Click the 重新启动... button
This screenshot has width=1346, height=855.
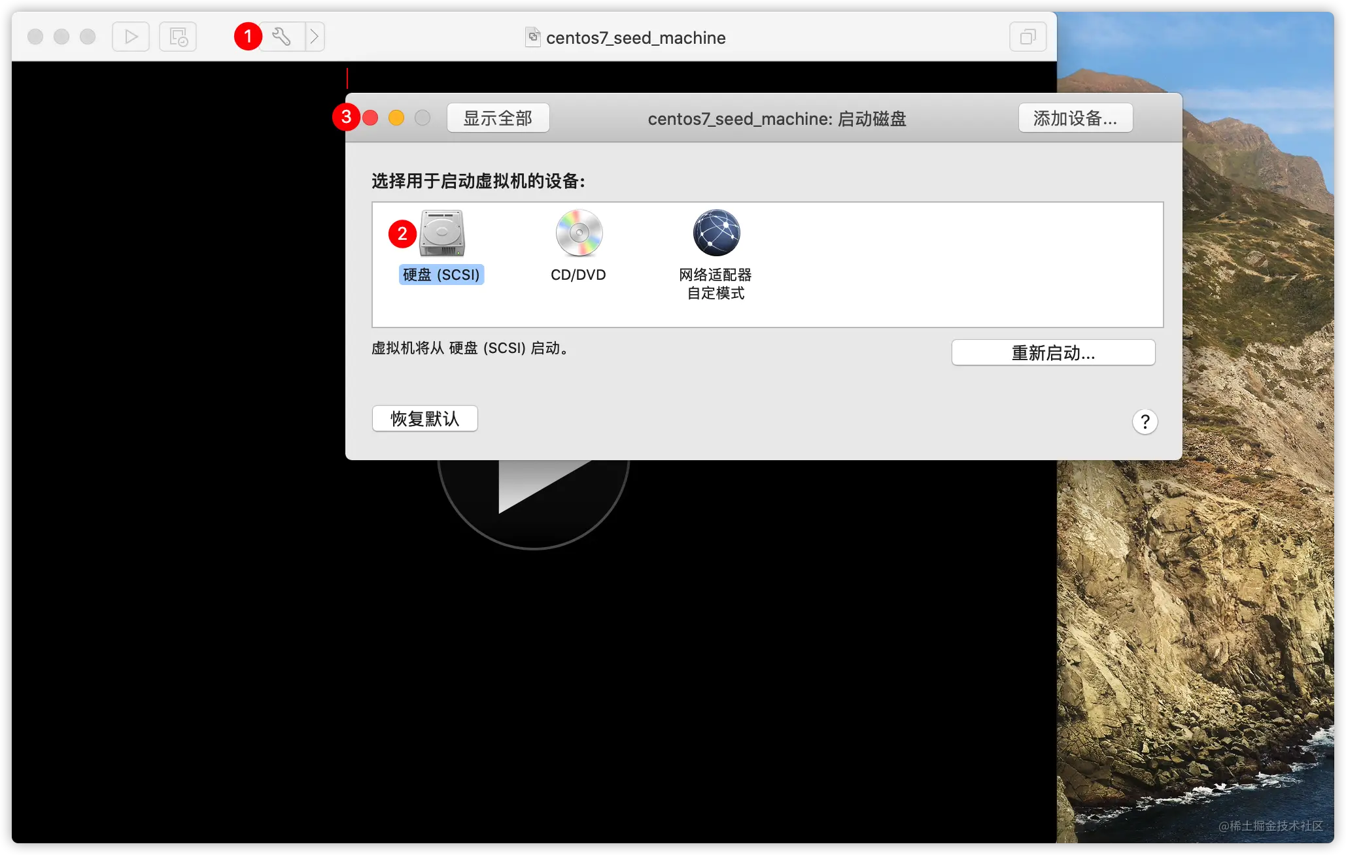click(1053, 353)
